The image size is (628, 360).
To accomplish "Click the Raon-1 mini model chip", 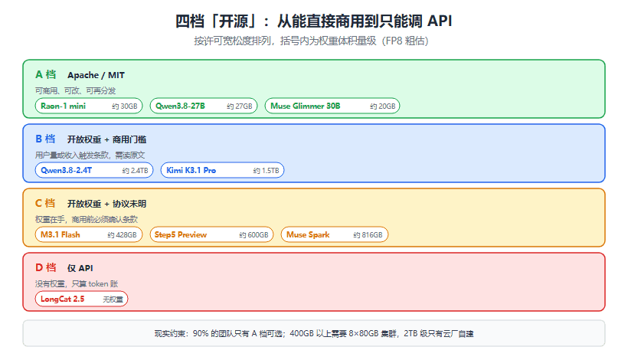I will click(x=89, y=106).
